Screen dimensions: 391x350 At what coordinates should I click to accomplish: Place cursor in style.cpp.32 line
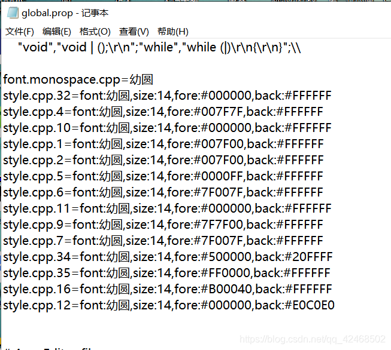pos(167,96)
